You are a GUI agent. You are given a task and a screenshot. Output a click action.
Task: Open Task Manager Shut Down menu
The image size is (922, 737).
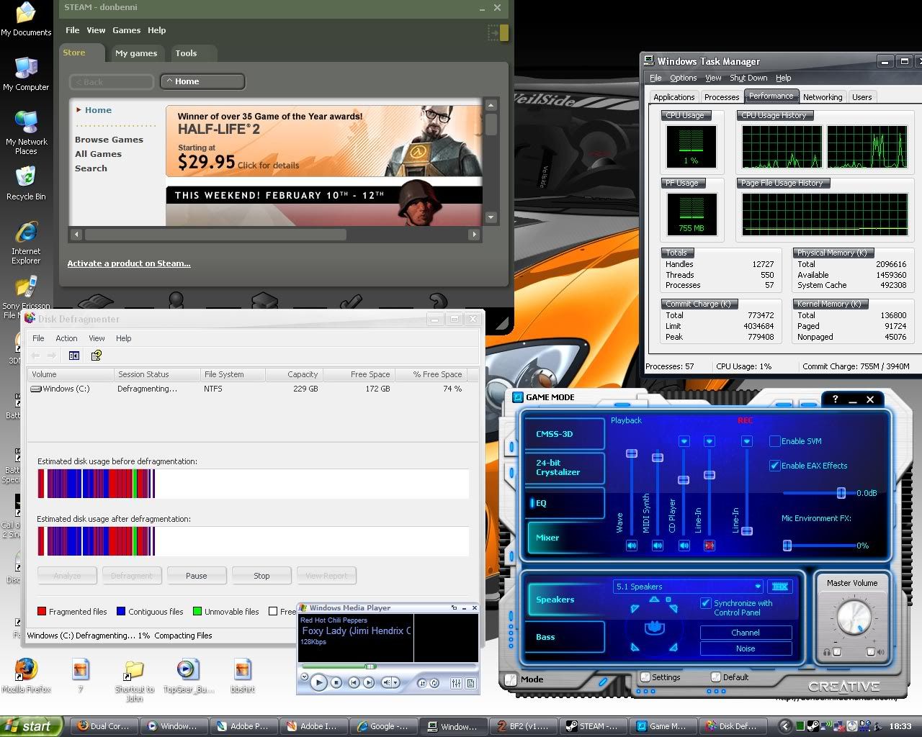click(x=748, y=78)
